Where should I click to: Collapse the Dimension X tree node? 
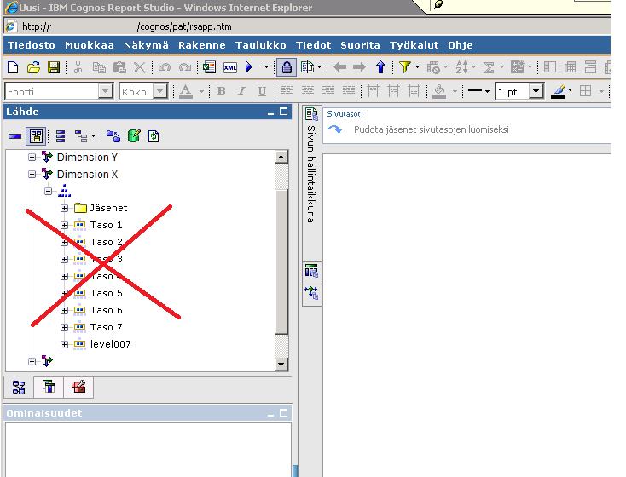point(32,174)
